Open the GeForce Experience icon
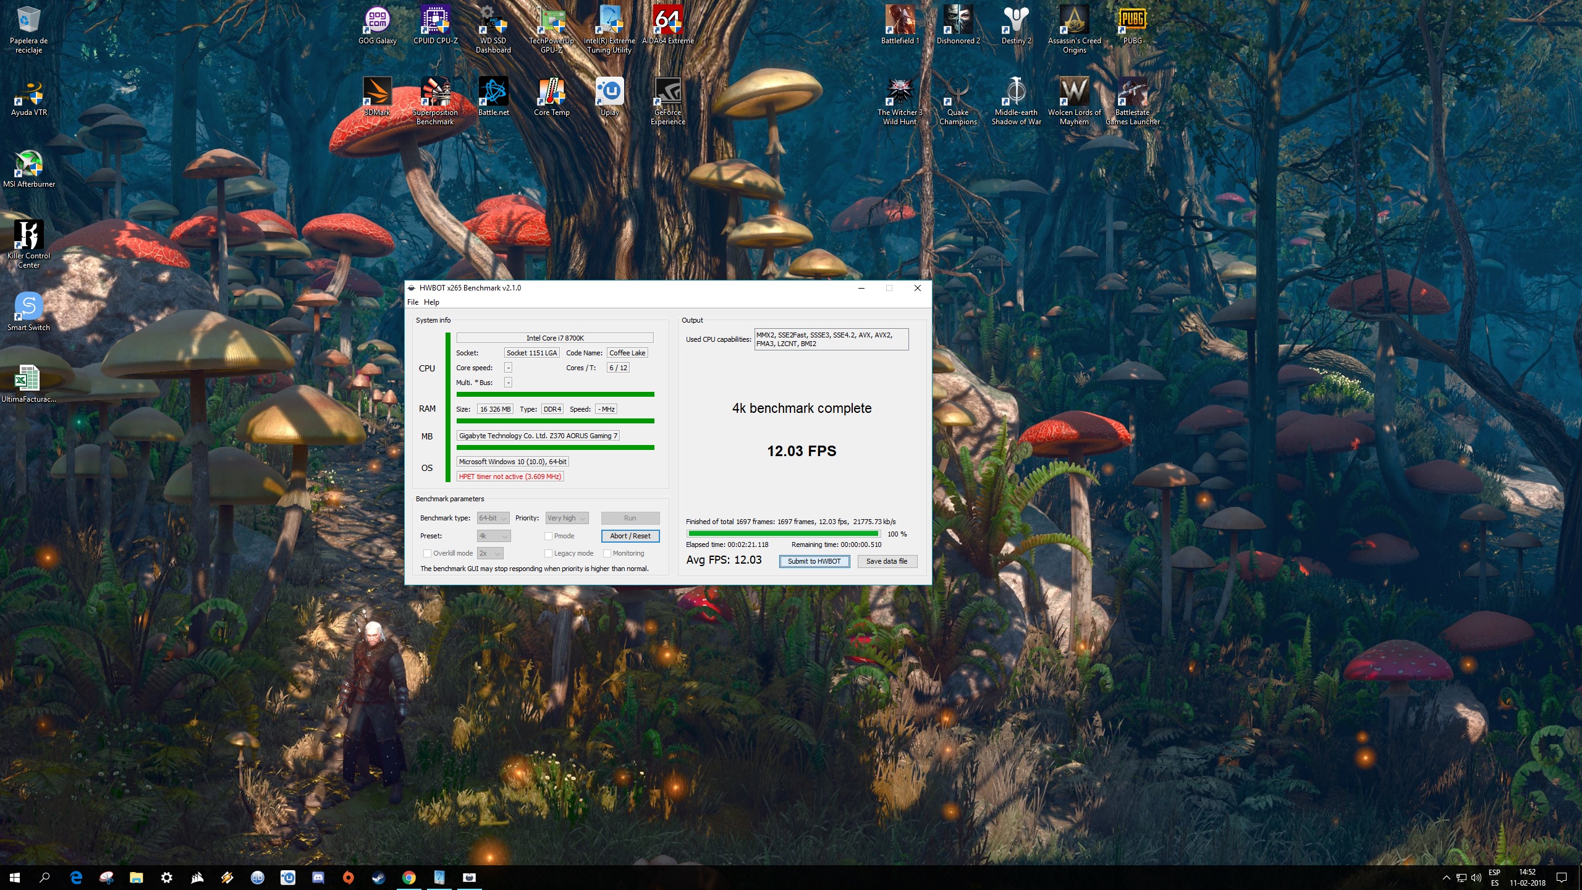 click(x=667, y=101)
